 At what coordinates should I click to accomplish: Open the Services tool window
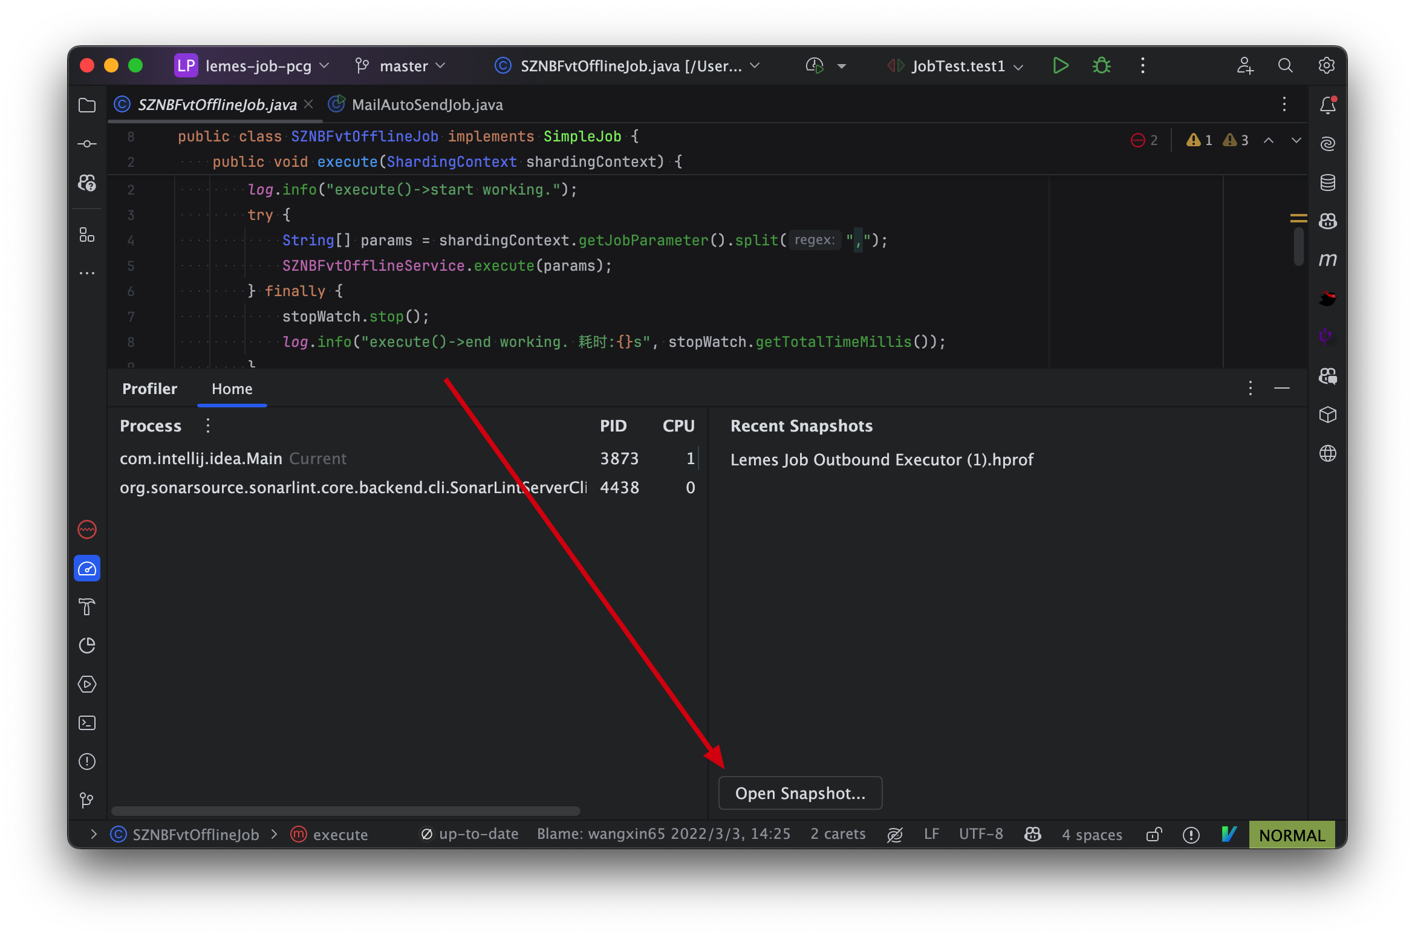click(x=87, y=684)
